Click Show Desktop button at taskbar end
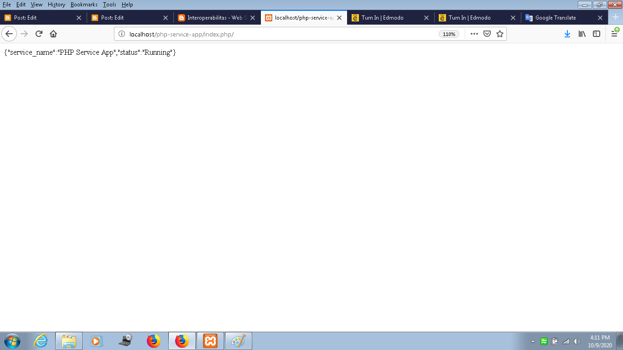 619,341
